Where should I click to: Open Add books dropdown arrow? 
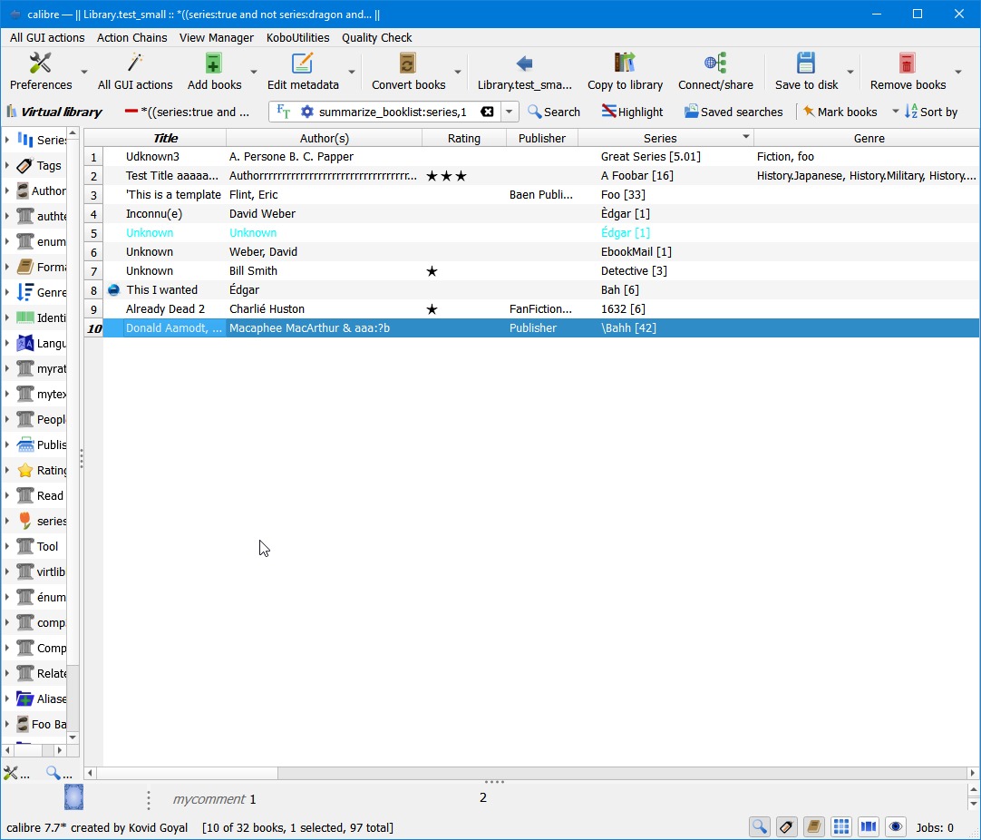pos(253,72)
